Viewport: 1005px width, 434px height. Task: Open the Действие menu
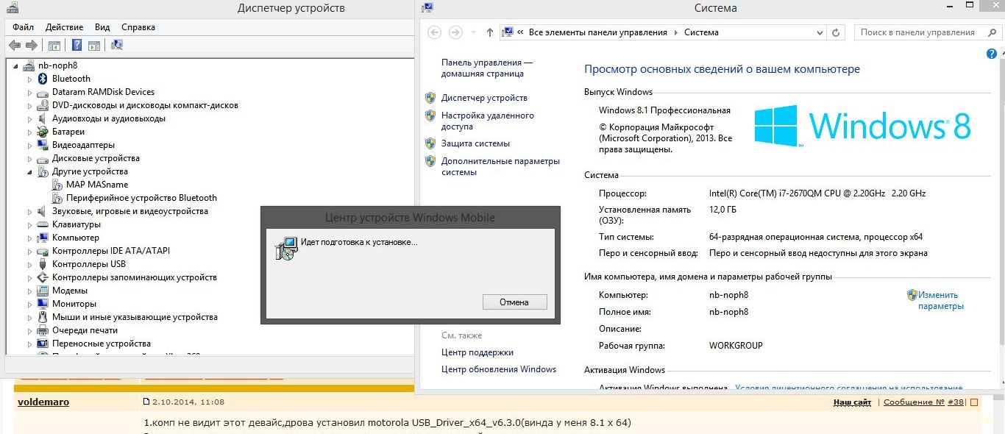tap(64, 27)
